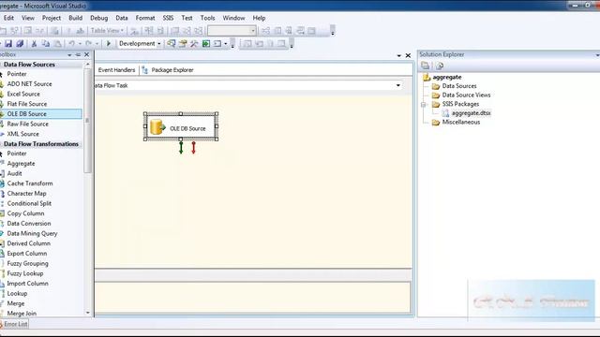Click the Save All toolbar icon
The width and height of the screenshot is (600, 337).
coord(20,44)
